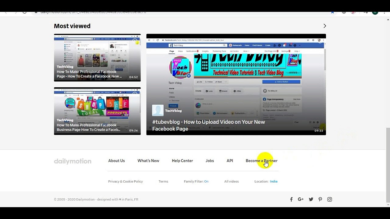Open the Terms page
This screenshot has width=390, height=219.
163,181
